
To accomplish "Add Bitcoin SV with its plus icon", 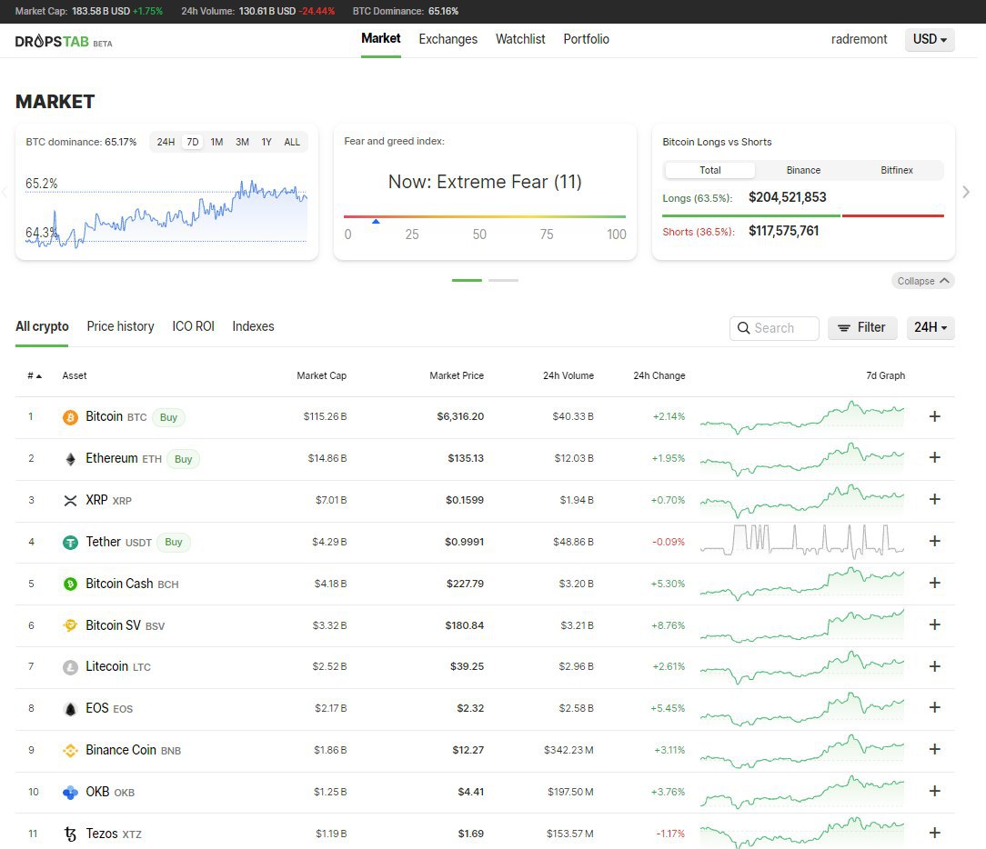I will 935,624.
